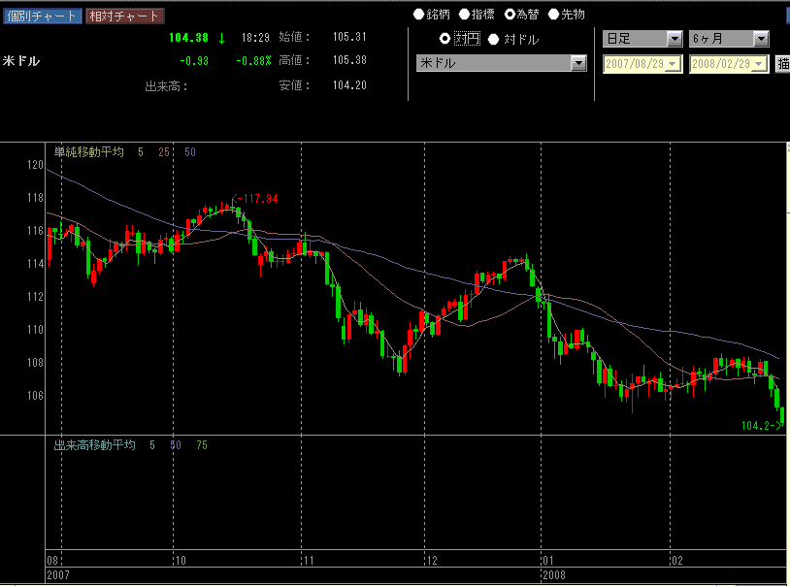The height and width of the screenshot is (586, 790).
Task: Click the 単純移動平均 label on the chart
Action: (88, 152)
